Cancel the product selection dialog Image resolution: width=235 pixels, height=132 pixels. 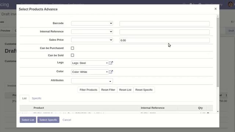[67, 120]
